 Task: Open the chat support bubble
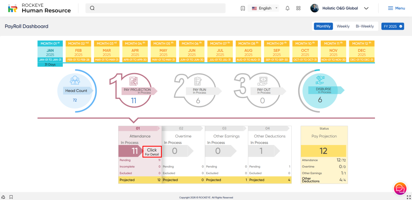coord(400,188)
